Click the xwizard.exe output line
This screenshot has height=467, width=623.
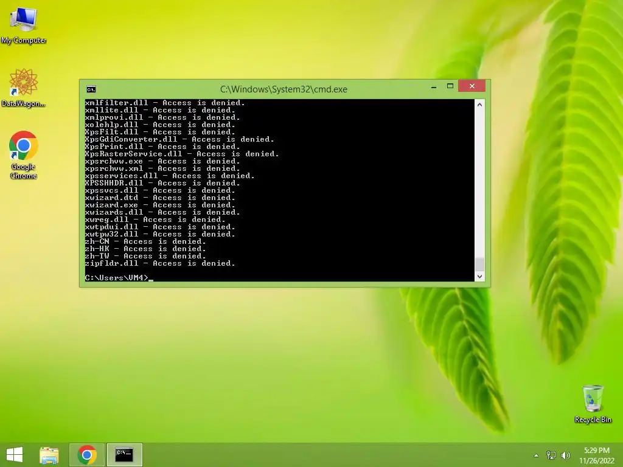[x=160, y=205]
